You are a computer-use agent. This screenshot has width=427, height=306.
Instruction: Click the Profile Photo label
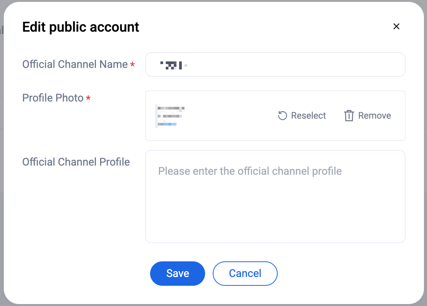pos(53,98)
